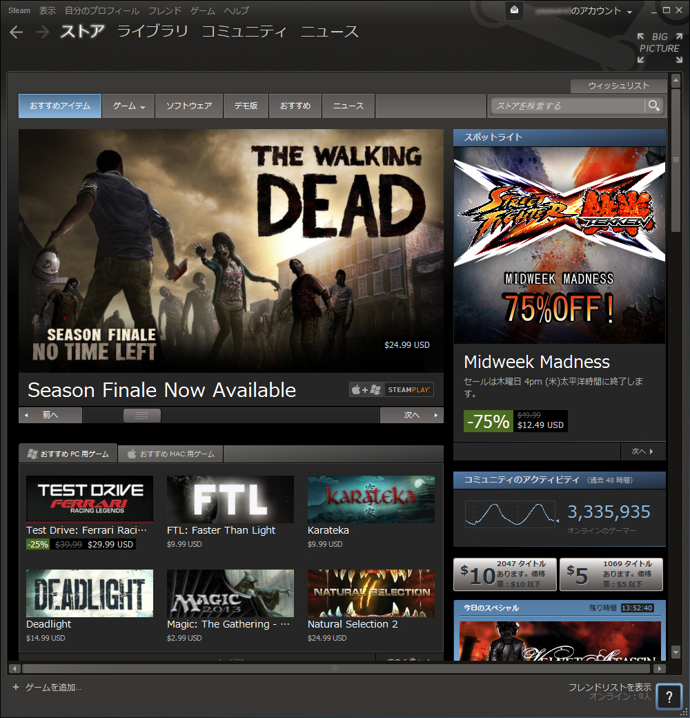690x718 pixels.
Task: Expand the ゲーム store dropdown tab
Action: (x=128, y=106)
